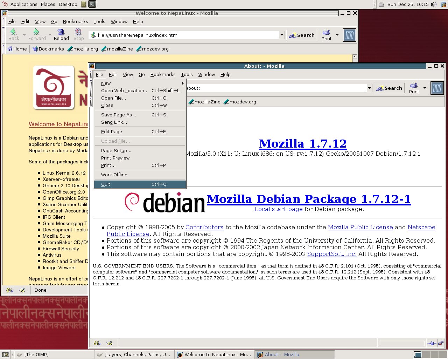Click the window menu icon on the About title bar
The width and height of the screenshot is (448, 359).
click(92, 66)
